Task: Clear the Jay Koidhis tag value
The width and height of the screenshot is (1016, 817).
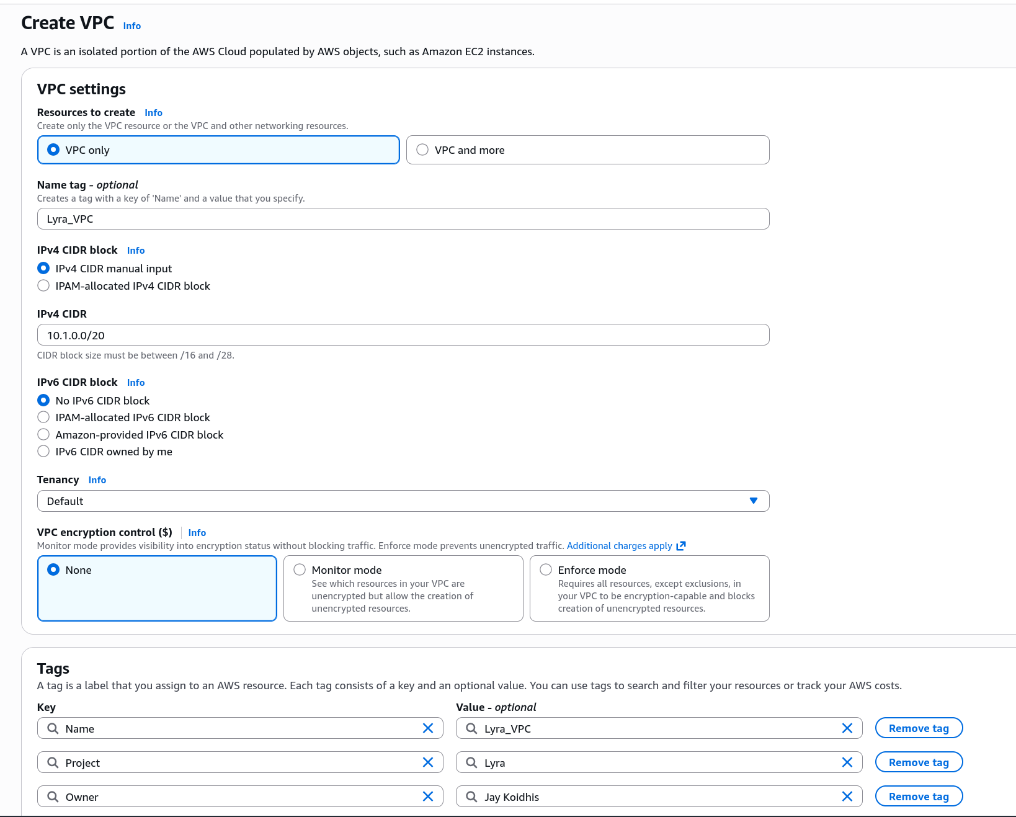Action: coord(847,797)
